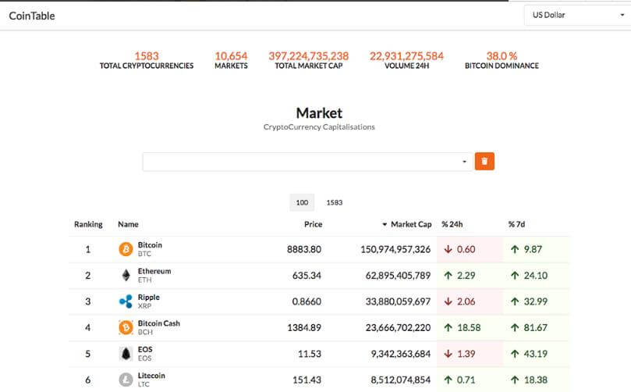Click the BTC ticker symbol
Image resolution: width=631 pixels, height=392 pixels.
click(144, 254)
